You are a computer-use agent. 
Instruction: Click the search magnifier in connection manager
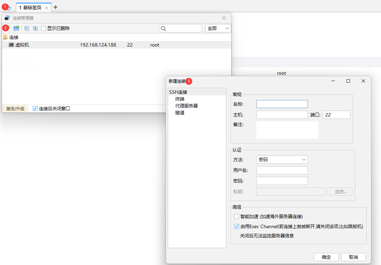tap(164, 28)
